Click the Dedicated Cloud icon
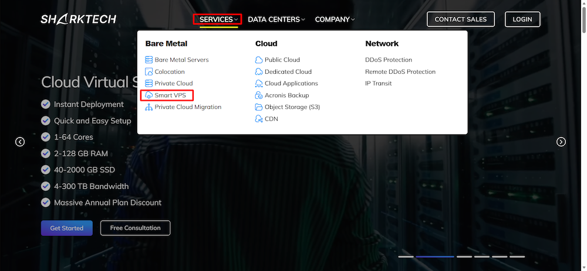The width and height of the screenshot is (587, 271). click(259, 71)
